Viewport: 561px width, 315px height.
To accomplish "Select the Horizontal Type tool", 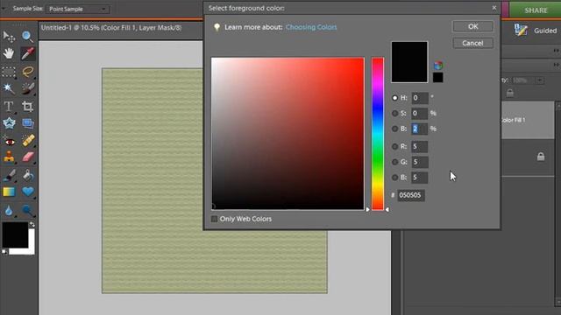I will pyautogui.click(x=9, y=106).
